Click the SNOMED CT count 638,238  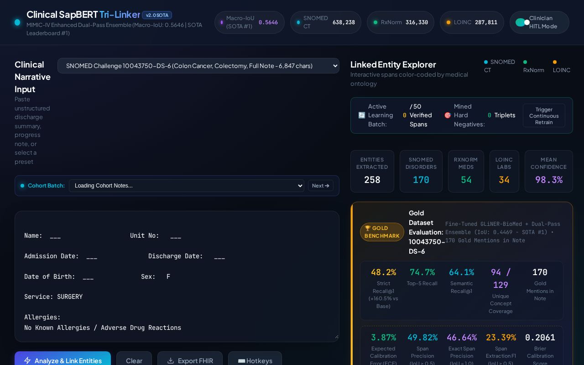[344, 22]
